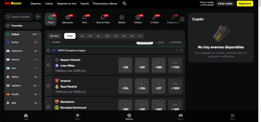Open more markets +1550 for Arsenal match

[175, 86]
